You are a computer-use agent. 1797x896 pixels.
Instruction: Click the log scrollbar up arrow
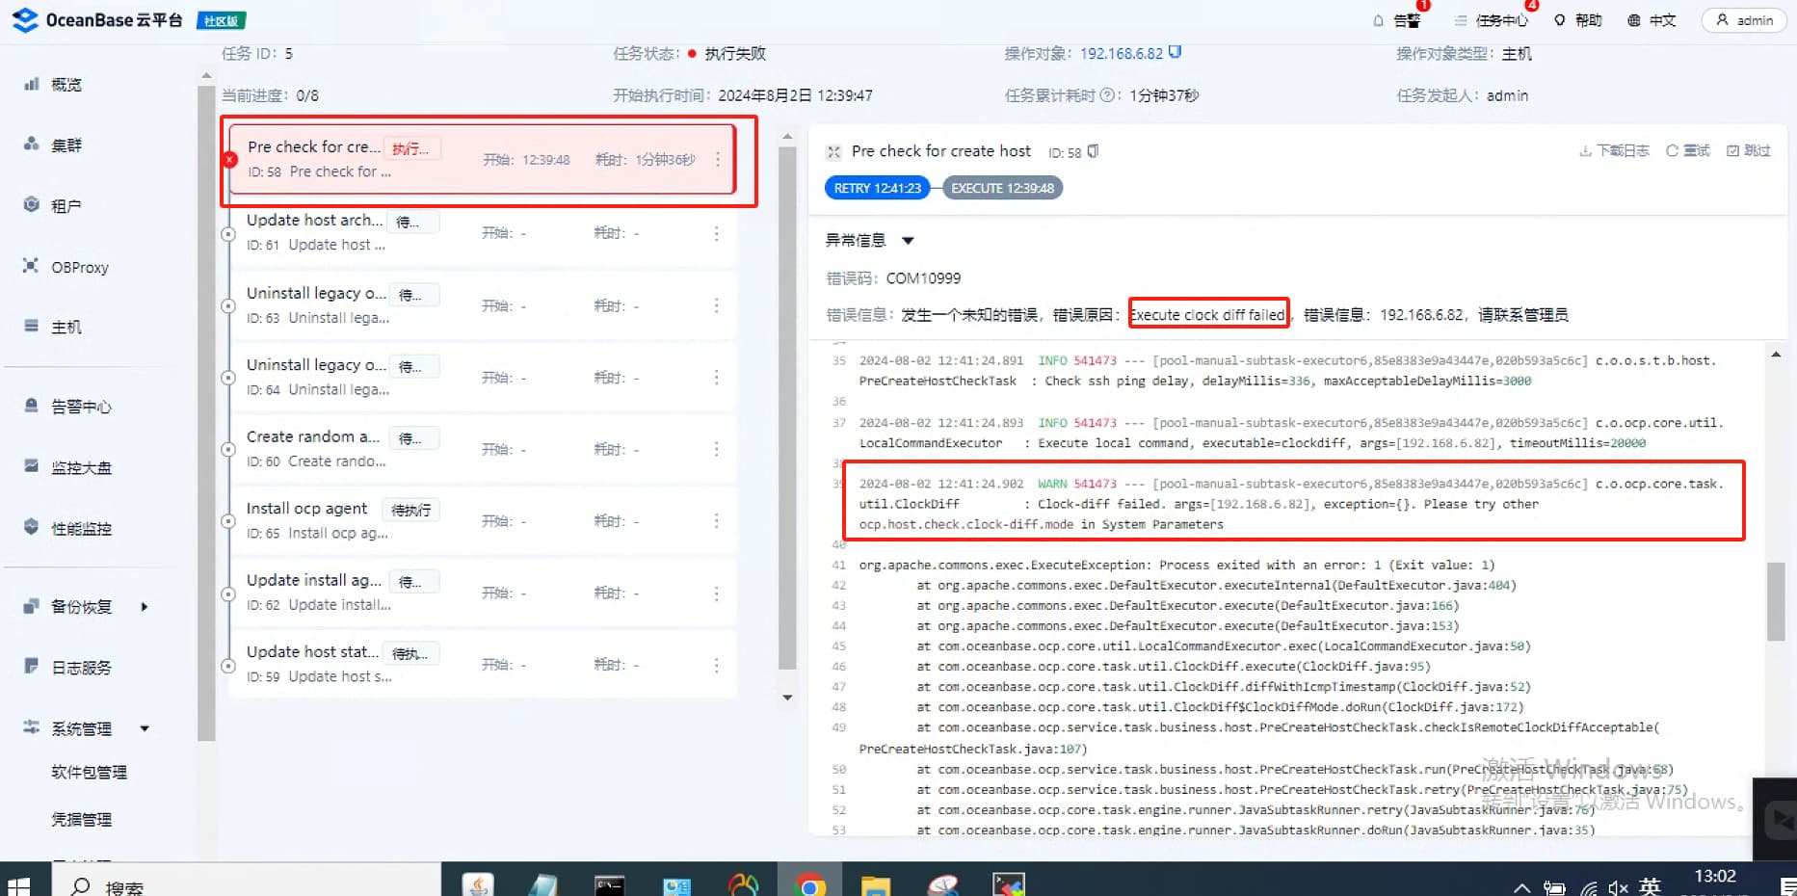1776,356
